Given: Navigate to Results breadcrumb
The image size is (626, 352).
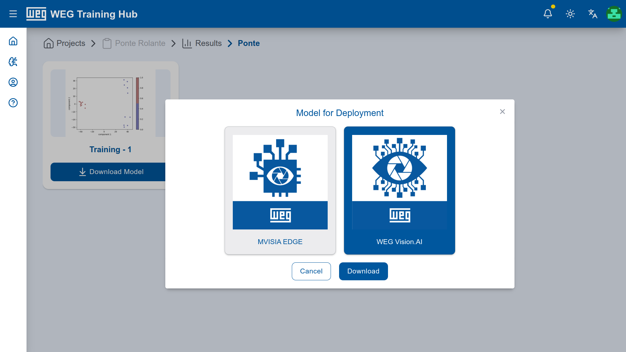Looking at the screenshot, I should pyautogui.click(x=202, y=43).
